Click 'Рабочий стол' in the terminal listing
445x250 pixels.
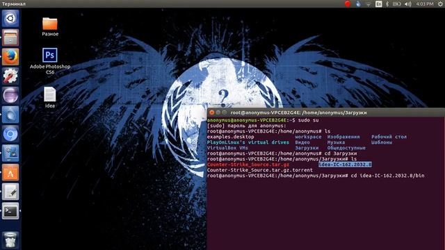[389, 137]
